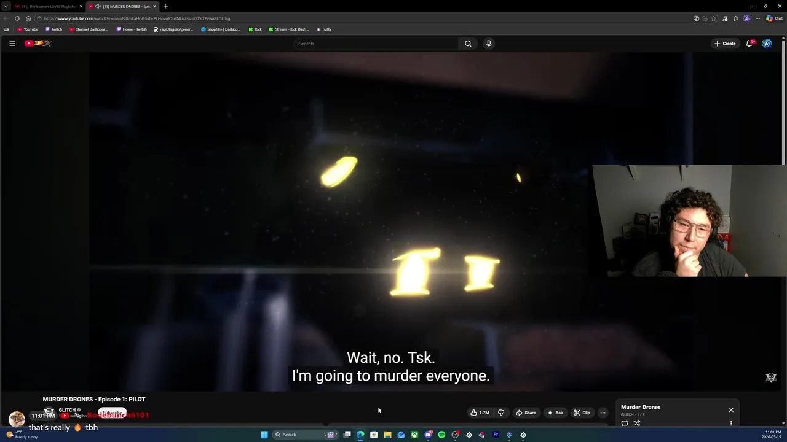Open taskbar clock and date
The height and width of the screenshot is (442, 787).
(x=773, y=435)
